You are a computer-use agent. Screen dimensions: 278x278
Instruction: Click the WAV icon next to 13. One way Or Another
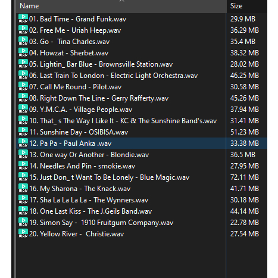click(23, 154)
